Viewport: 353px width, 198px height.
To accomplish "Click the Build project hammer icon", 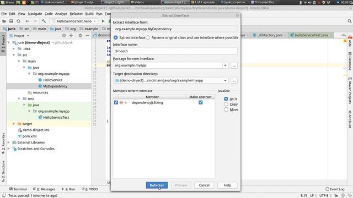I will point(44,21).
